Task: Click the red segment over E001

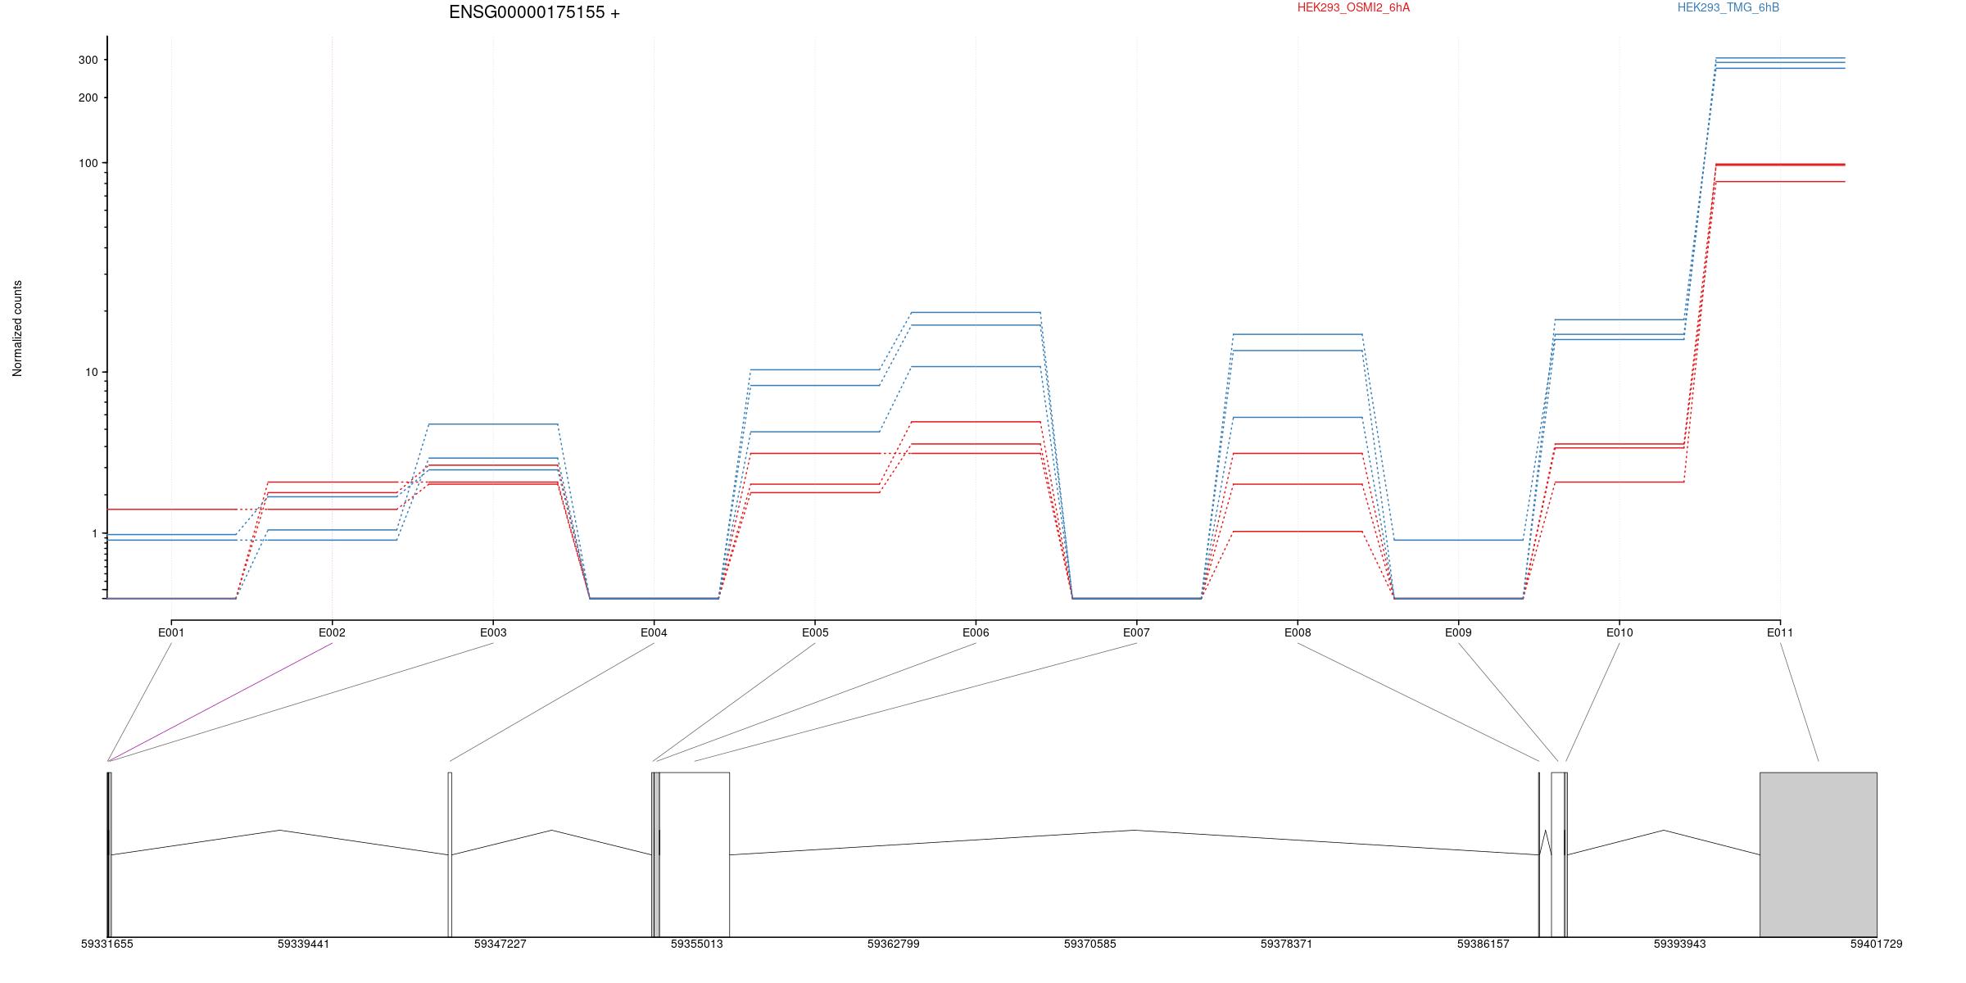Action: [x=171, y=510]
